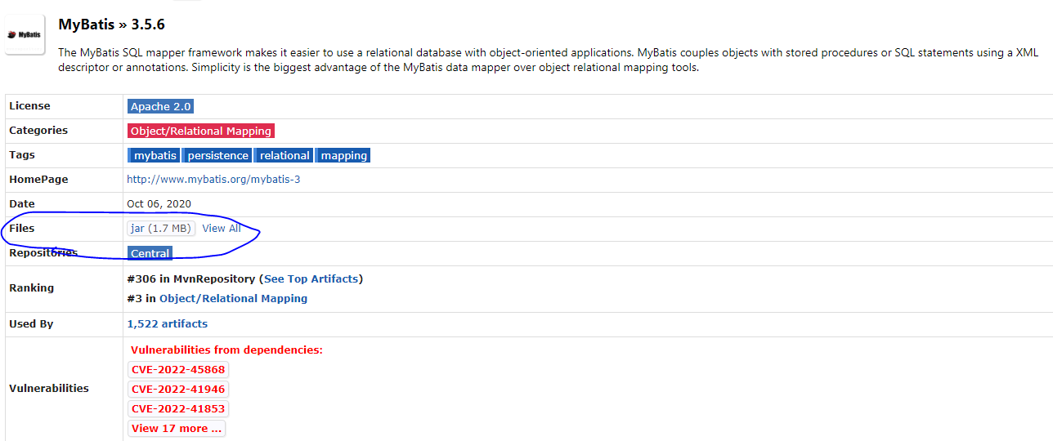
Task: Open Object/Relational Mapping category tag
Action: (201, 131)
